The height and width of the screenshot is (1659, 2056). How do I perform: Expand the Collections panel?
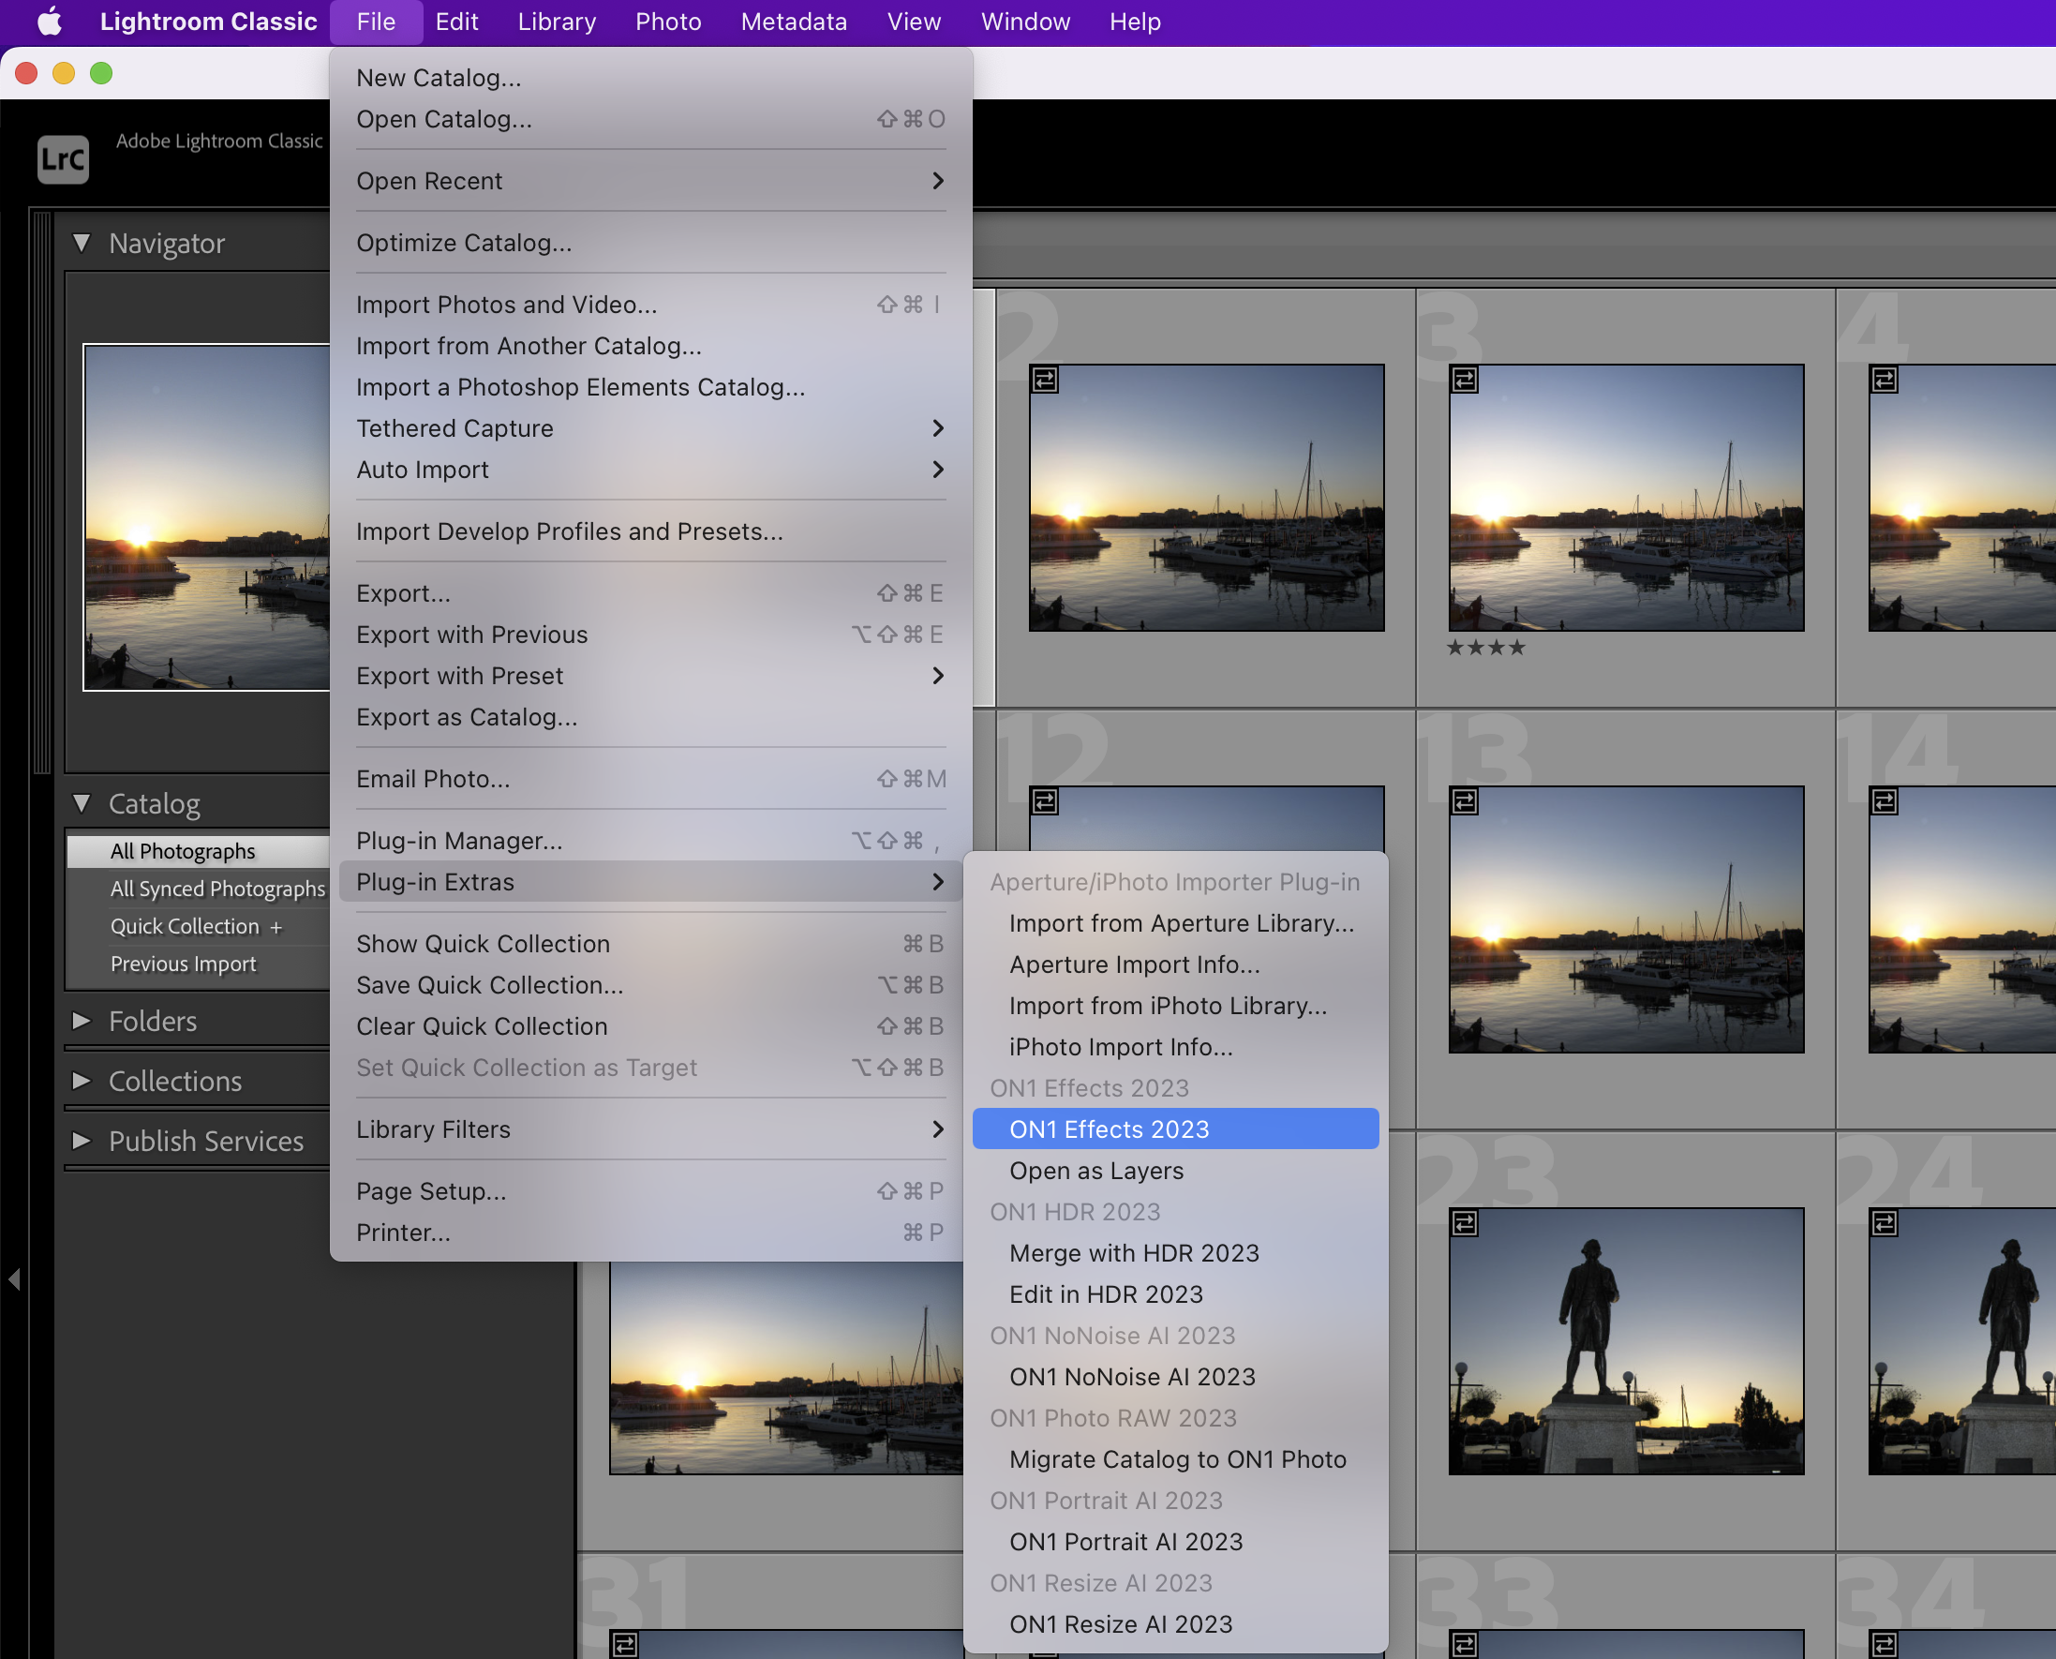[82, 1081]
